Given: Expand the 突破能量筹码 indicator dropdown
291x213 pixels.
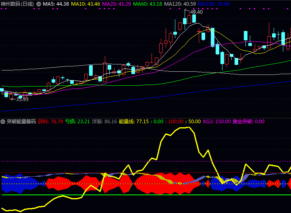Looking at the screenshot, I should click(3, 122).
